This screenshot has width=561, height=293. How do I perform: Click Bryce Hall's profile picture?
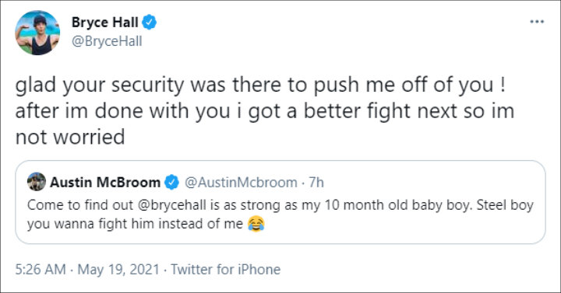click(x=37, y=33)
